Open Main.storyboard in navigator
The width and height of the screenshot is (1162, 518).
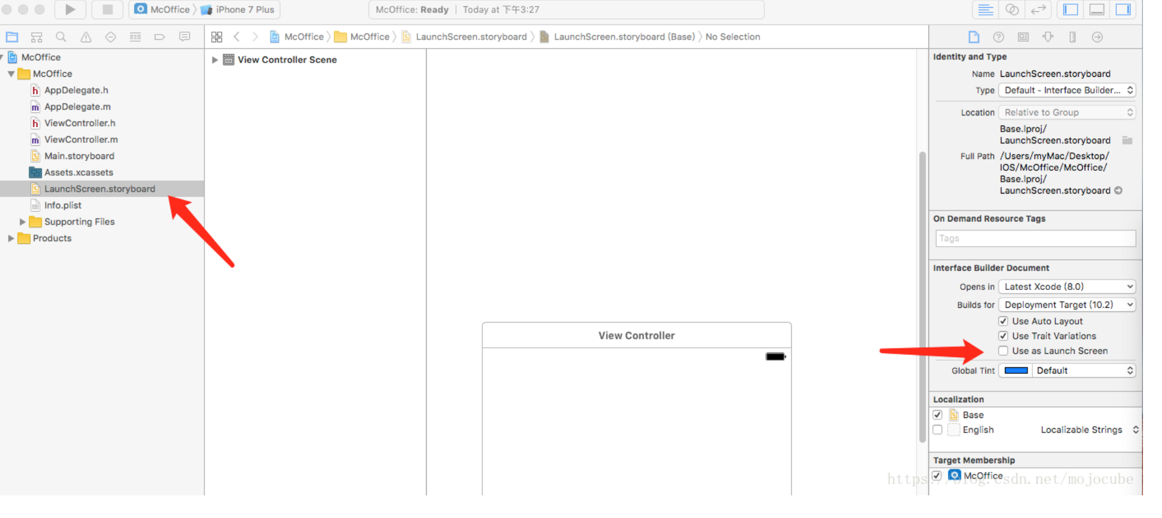coord(79,156)
